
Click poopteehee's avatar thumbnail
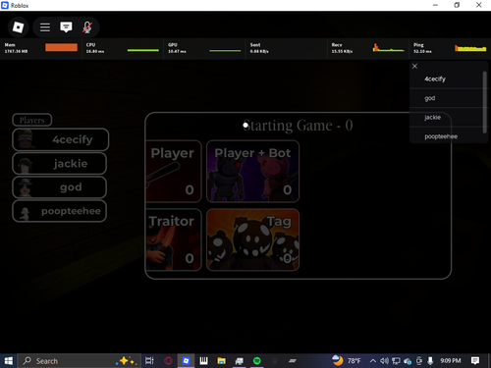[x=25, y=213]
